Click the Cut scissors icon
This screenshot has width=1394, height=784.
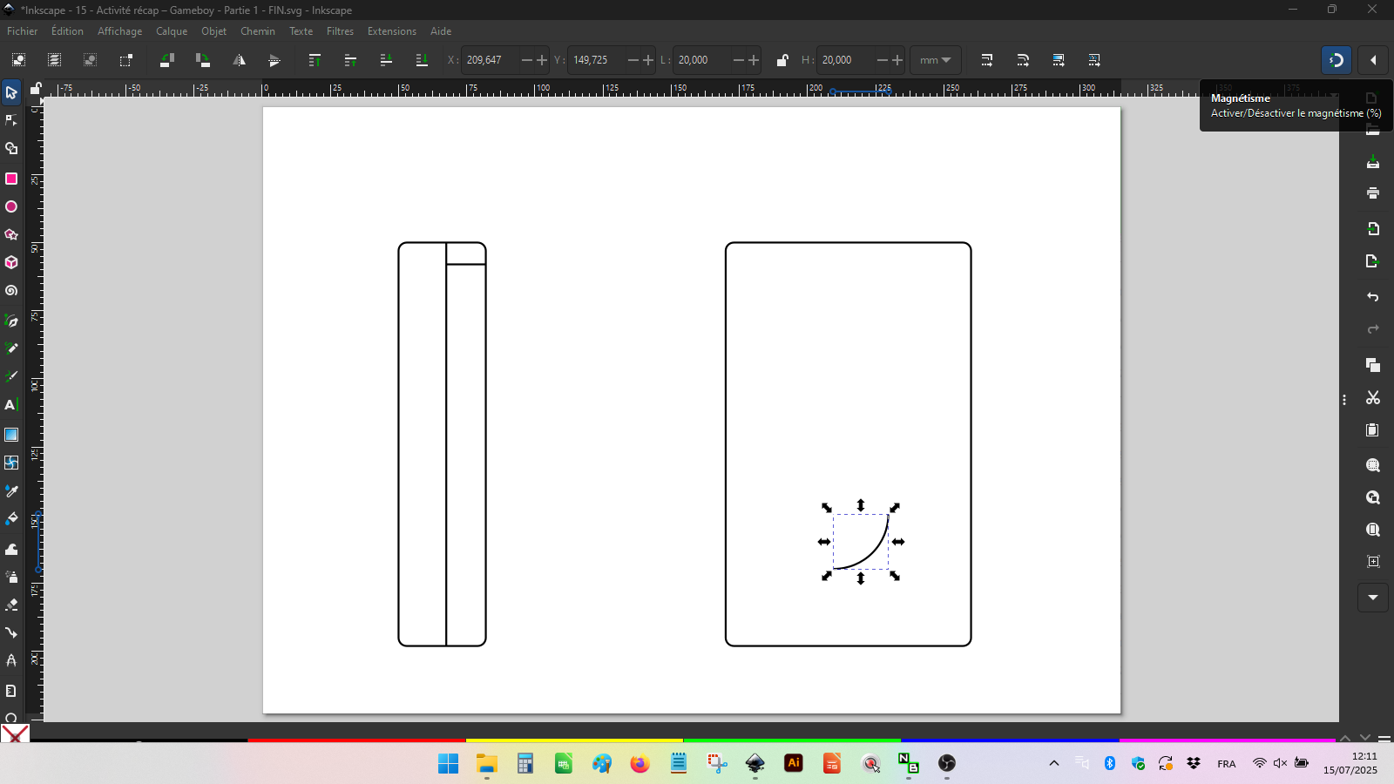[1373, 398]
